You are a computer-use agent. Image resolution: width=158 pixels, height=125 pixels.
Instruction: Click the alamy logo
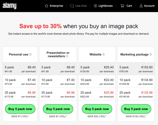coord(9,6)
